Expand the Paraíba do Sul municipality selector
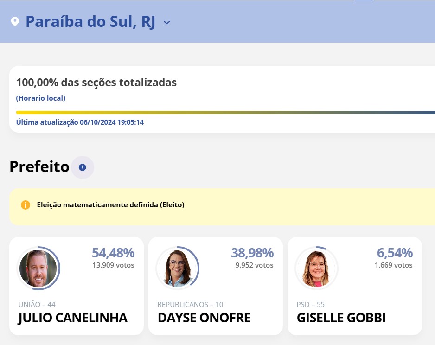Viewport: 435px width, 345px height. (x=91, y=21)
